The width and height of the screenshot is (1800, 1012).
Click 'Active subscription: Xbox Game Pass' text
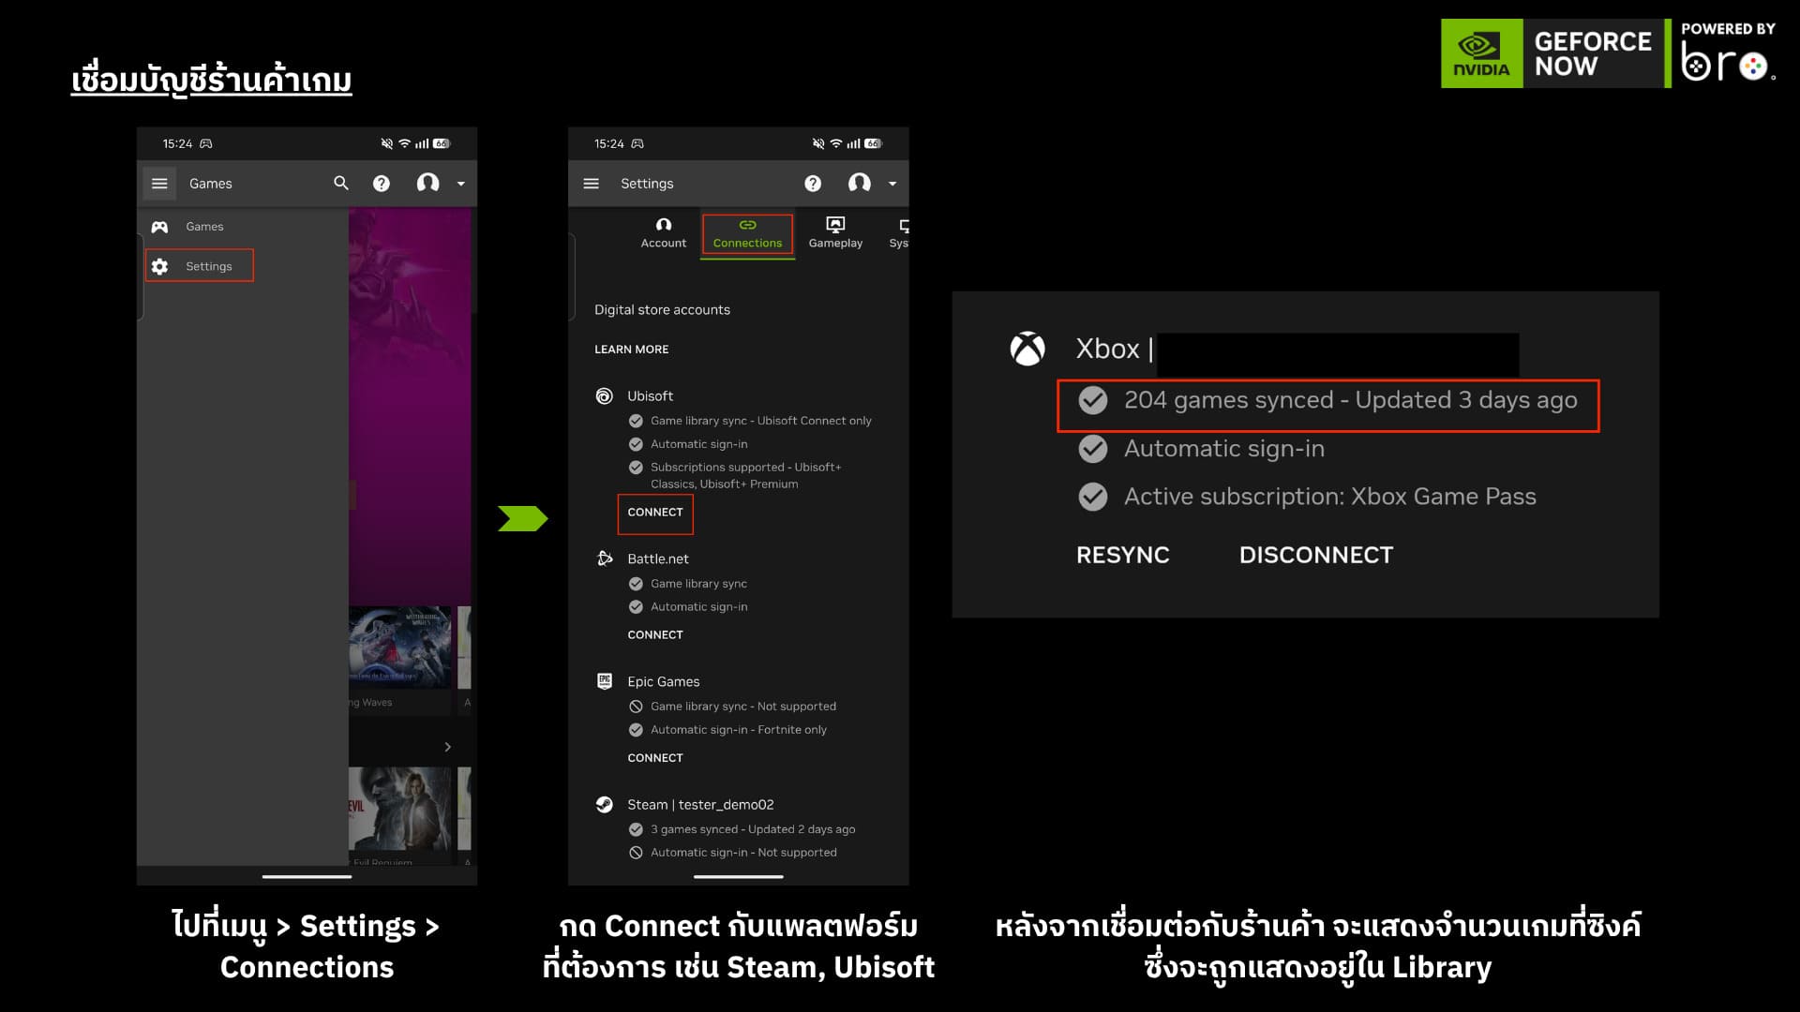[1330, 497]
